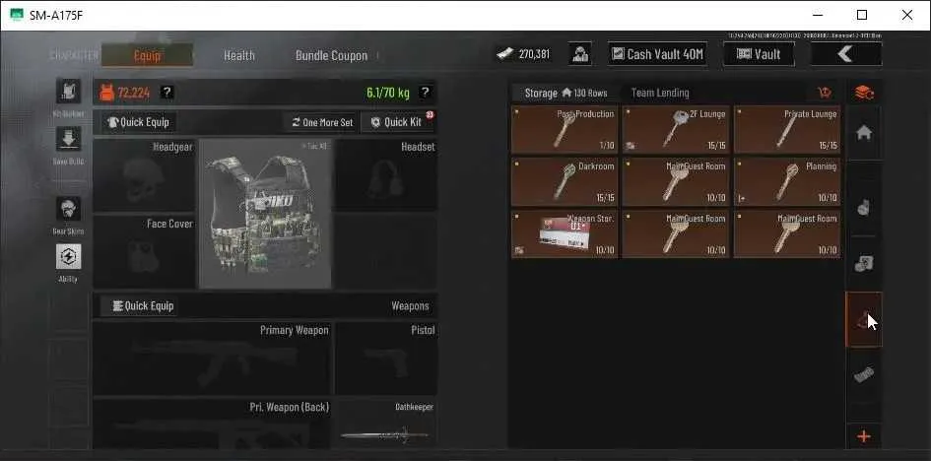Click the orange plus icon to add filter
The height and width of the screenshot is (461, 931).
click(864, 436)
